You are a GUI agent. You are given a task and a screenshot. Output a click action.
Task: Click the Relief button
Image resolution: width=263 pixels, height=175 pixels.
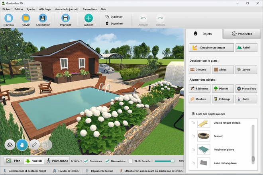click(246, 48)
